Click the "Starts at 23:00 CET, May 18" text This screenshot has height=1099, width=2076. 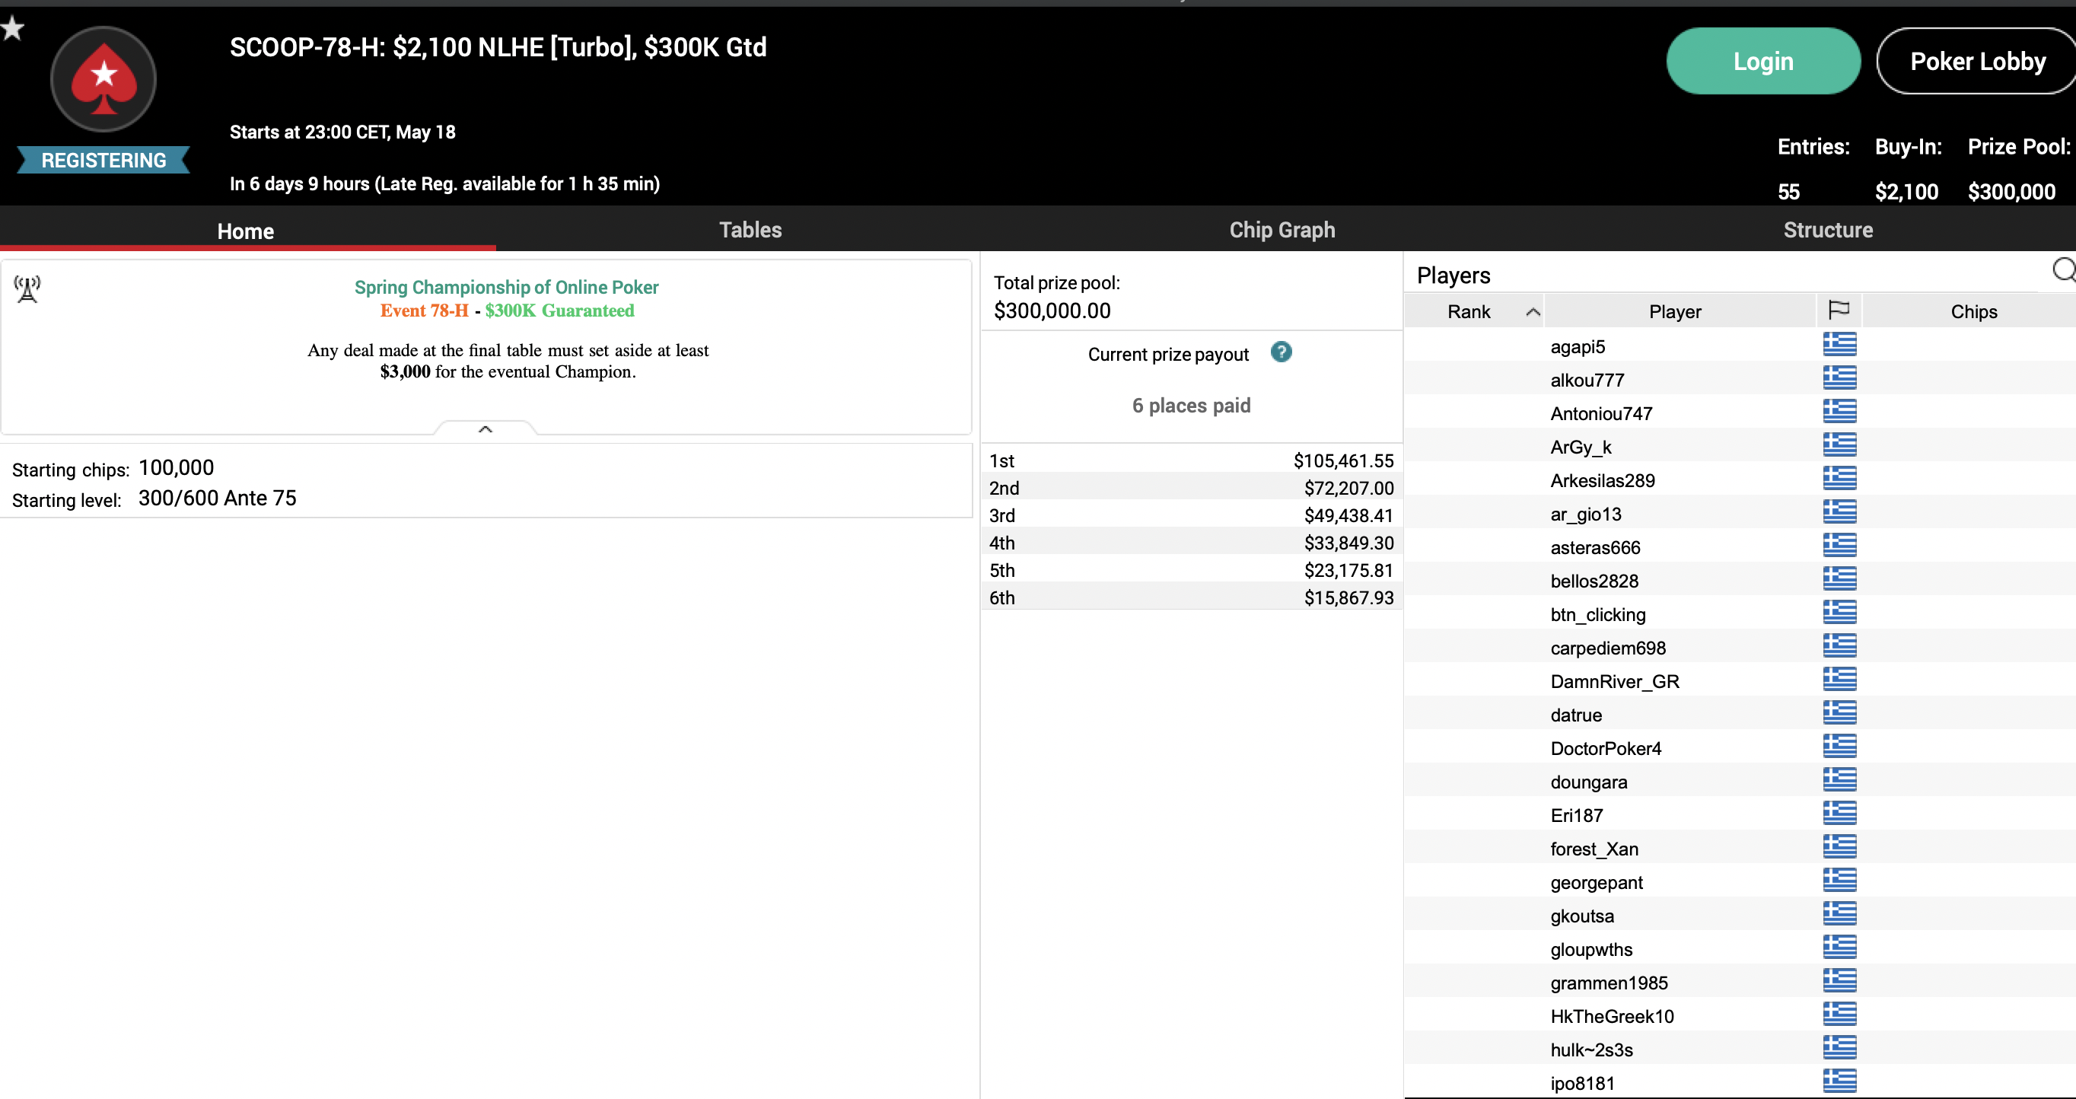(x=342, y=132)
